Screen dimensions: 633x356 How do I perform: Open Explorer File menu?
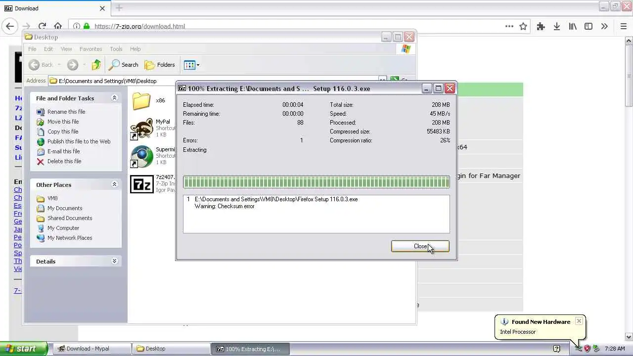[x=32, y=49]
